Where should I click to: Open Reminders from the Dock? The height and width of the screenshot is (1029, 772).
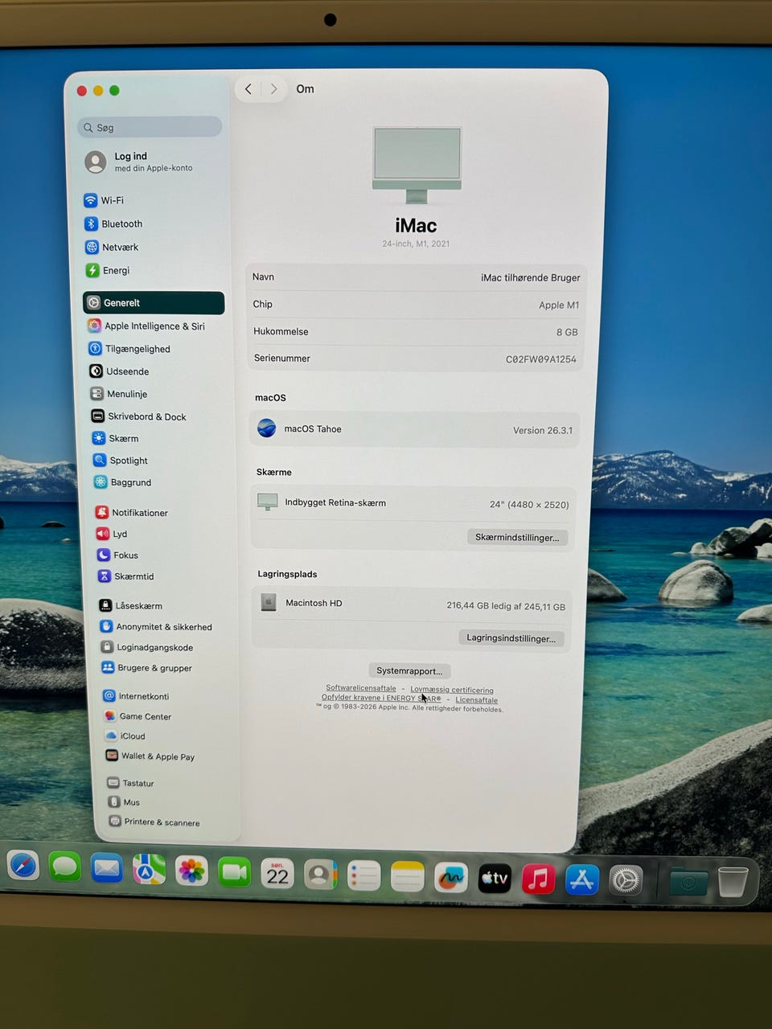[363, 876]
